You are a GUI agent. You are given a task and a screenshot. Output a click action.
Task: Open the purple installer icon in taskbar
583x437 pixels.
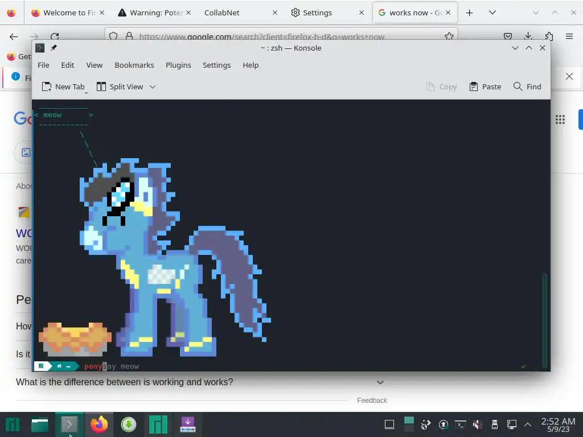(x=187, y=424)
